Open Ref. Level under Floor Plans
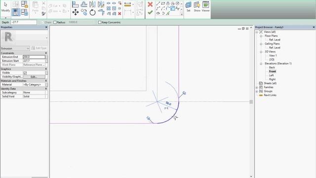316x178 pixels. (275, 40)
